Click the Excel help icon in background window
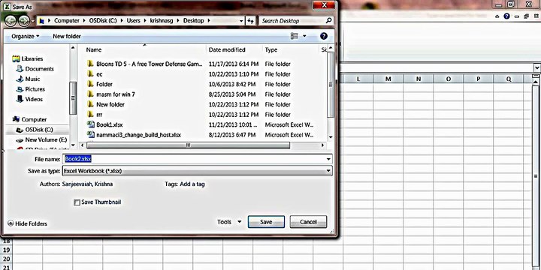The image size is (541, 270). point(506,16)
